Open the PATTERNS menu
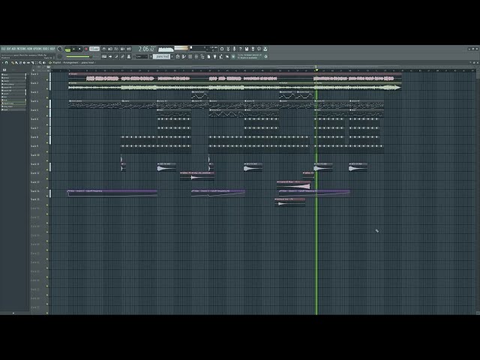This screenshot has height=360, width=480. [21, 49]
